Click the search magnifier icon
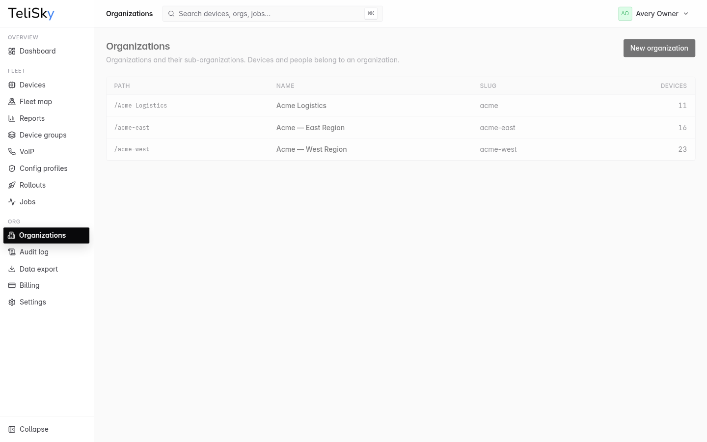The width and height of the screenshot is (707, 442). point(171,14)
